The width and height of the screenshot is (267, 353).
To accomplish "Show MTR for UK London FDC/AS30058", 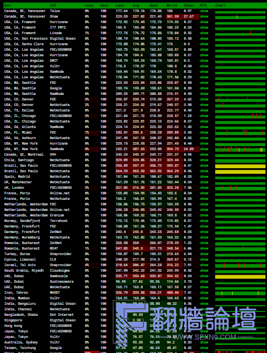I will click(x=204, y=187).
